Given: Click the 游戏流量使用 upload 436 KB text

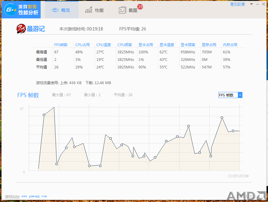Looking at the screenshot, I should pos(59,83).
